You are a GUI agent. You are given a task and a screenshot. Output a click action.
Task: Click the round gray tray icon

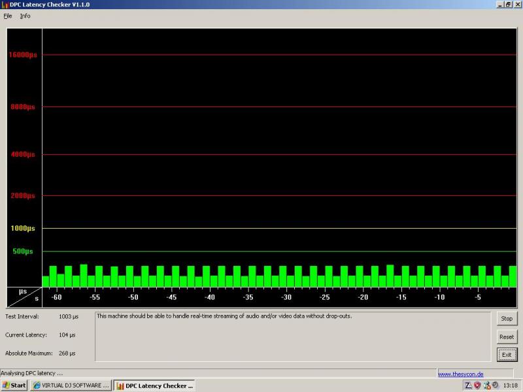tap(495, 385)
